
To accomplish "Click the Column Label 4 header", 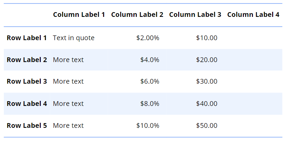I will 253,15.
